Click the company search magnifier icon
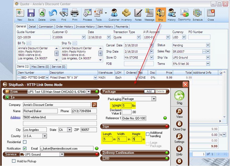This screenshot has width=230, height=166. point(94,105)
